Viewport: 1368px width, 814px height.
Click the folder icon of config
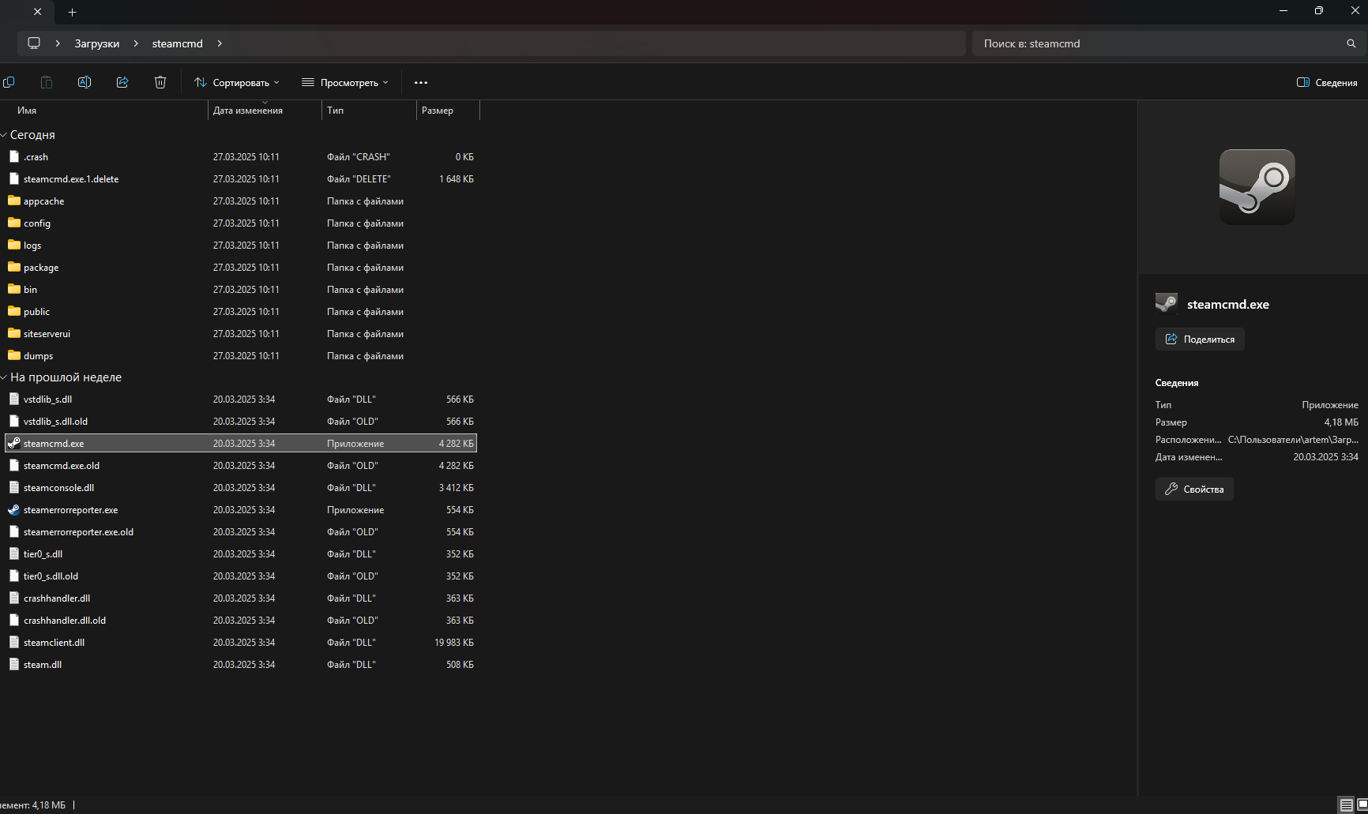(x=14, y=223)
